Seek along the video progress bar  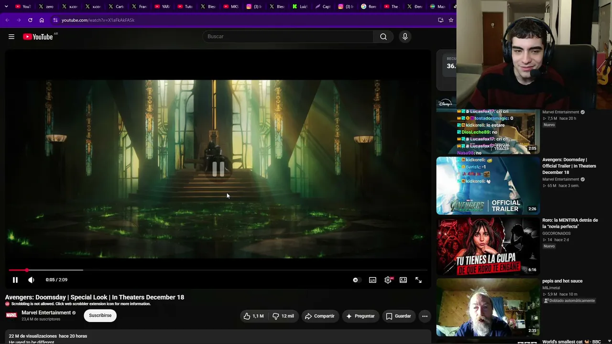[x=218, y=270]
